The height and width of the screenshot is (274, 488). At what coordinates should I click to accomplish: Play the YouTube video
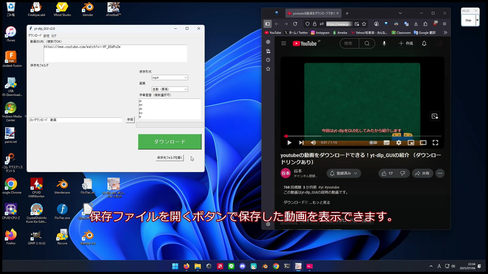tap(289, 143)
